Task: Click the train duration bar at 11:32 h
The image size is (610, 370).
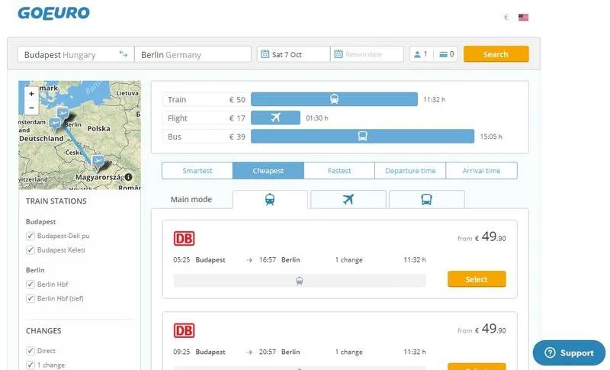Action: click(x=334, y=99)
